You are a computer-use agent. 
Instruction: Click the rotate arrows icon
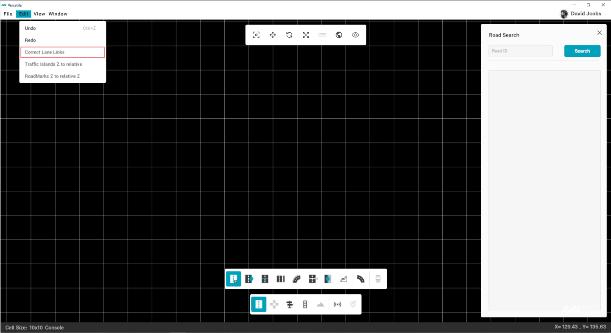click(x=289, y=35)
